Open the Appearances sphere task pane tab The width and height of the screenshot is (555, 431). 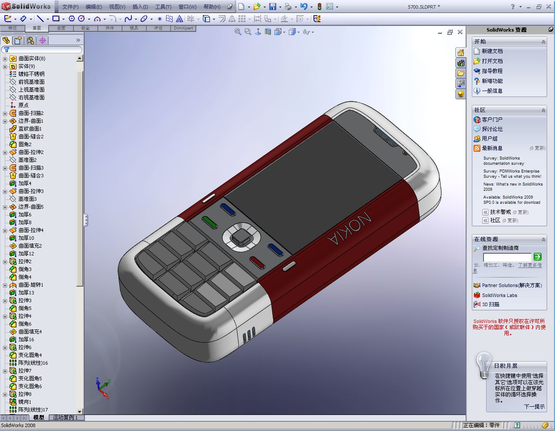tap(460, 94)
